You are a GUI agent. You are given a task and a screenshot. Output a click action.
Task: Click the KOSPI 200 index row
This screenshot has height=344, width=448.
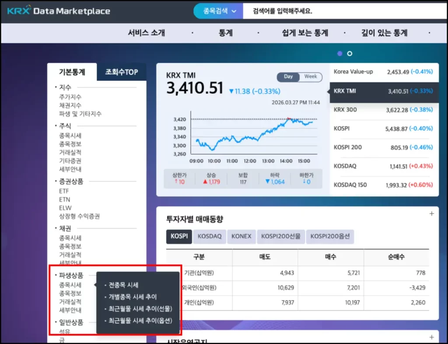point(383,147)
